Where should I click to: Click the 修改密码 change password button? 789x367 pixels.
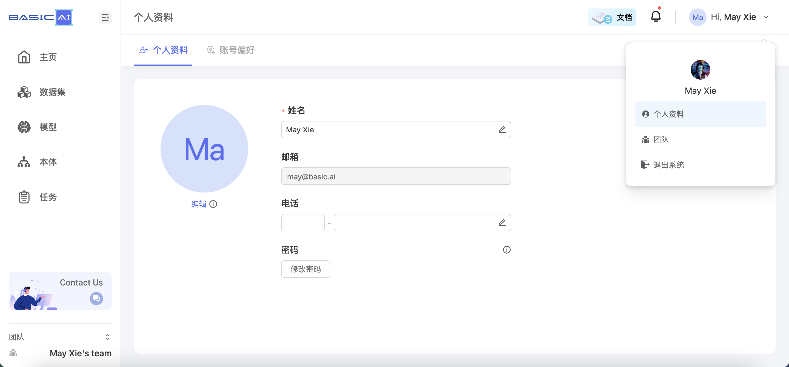coord(305,269)
